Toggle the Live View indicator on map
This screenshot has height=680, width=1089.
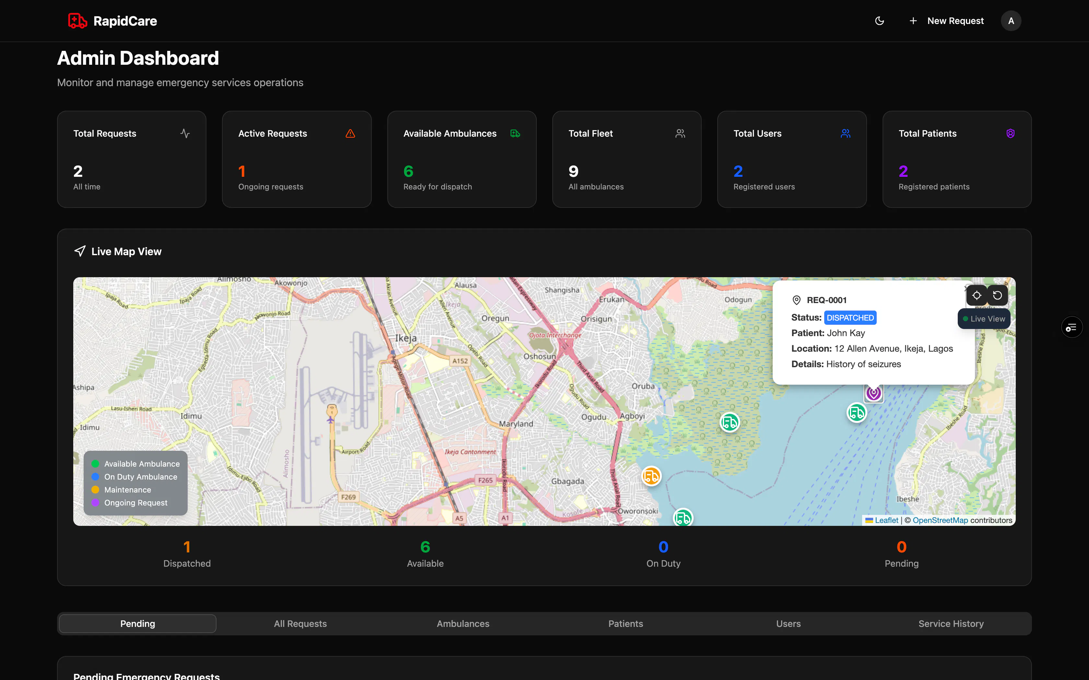click(x=984, y=318)
